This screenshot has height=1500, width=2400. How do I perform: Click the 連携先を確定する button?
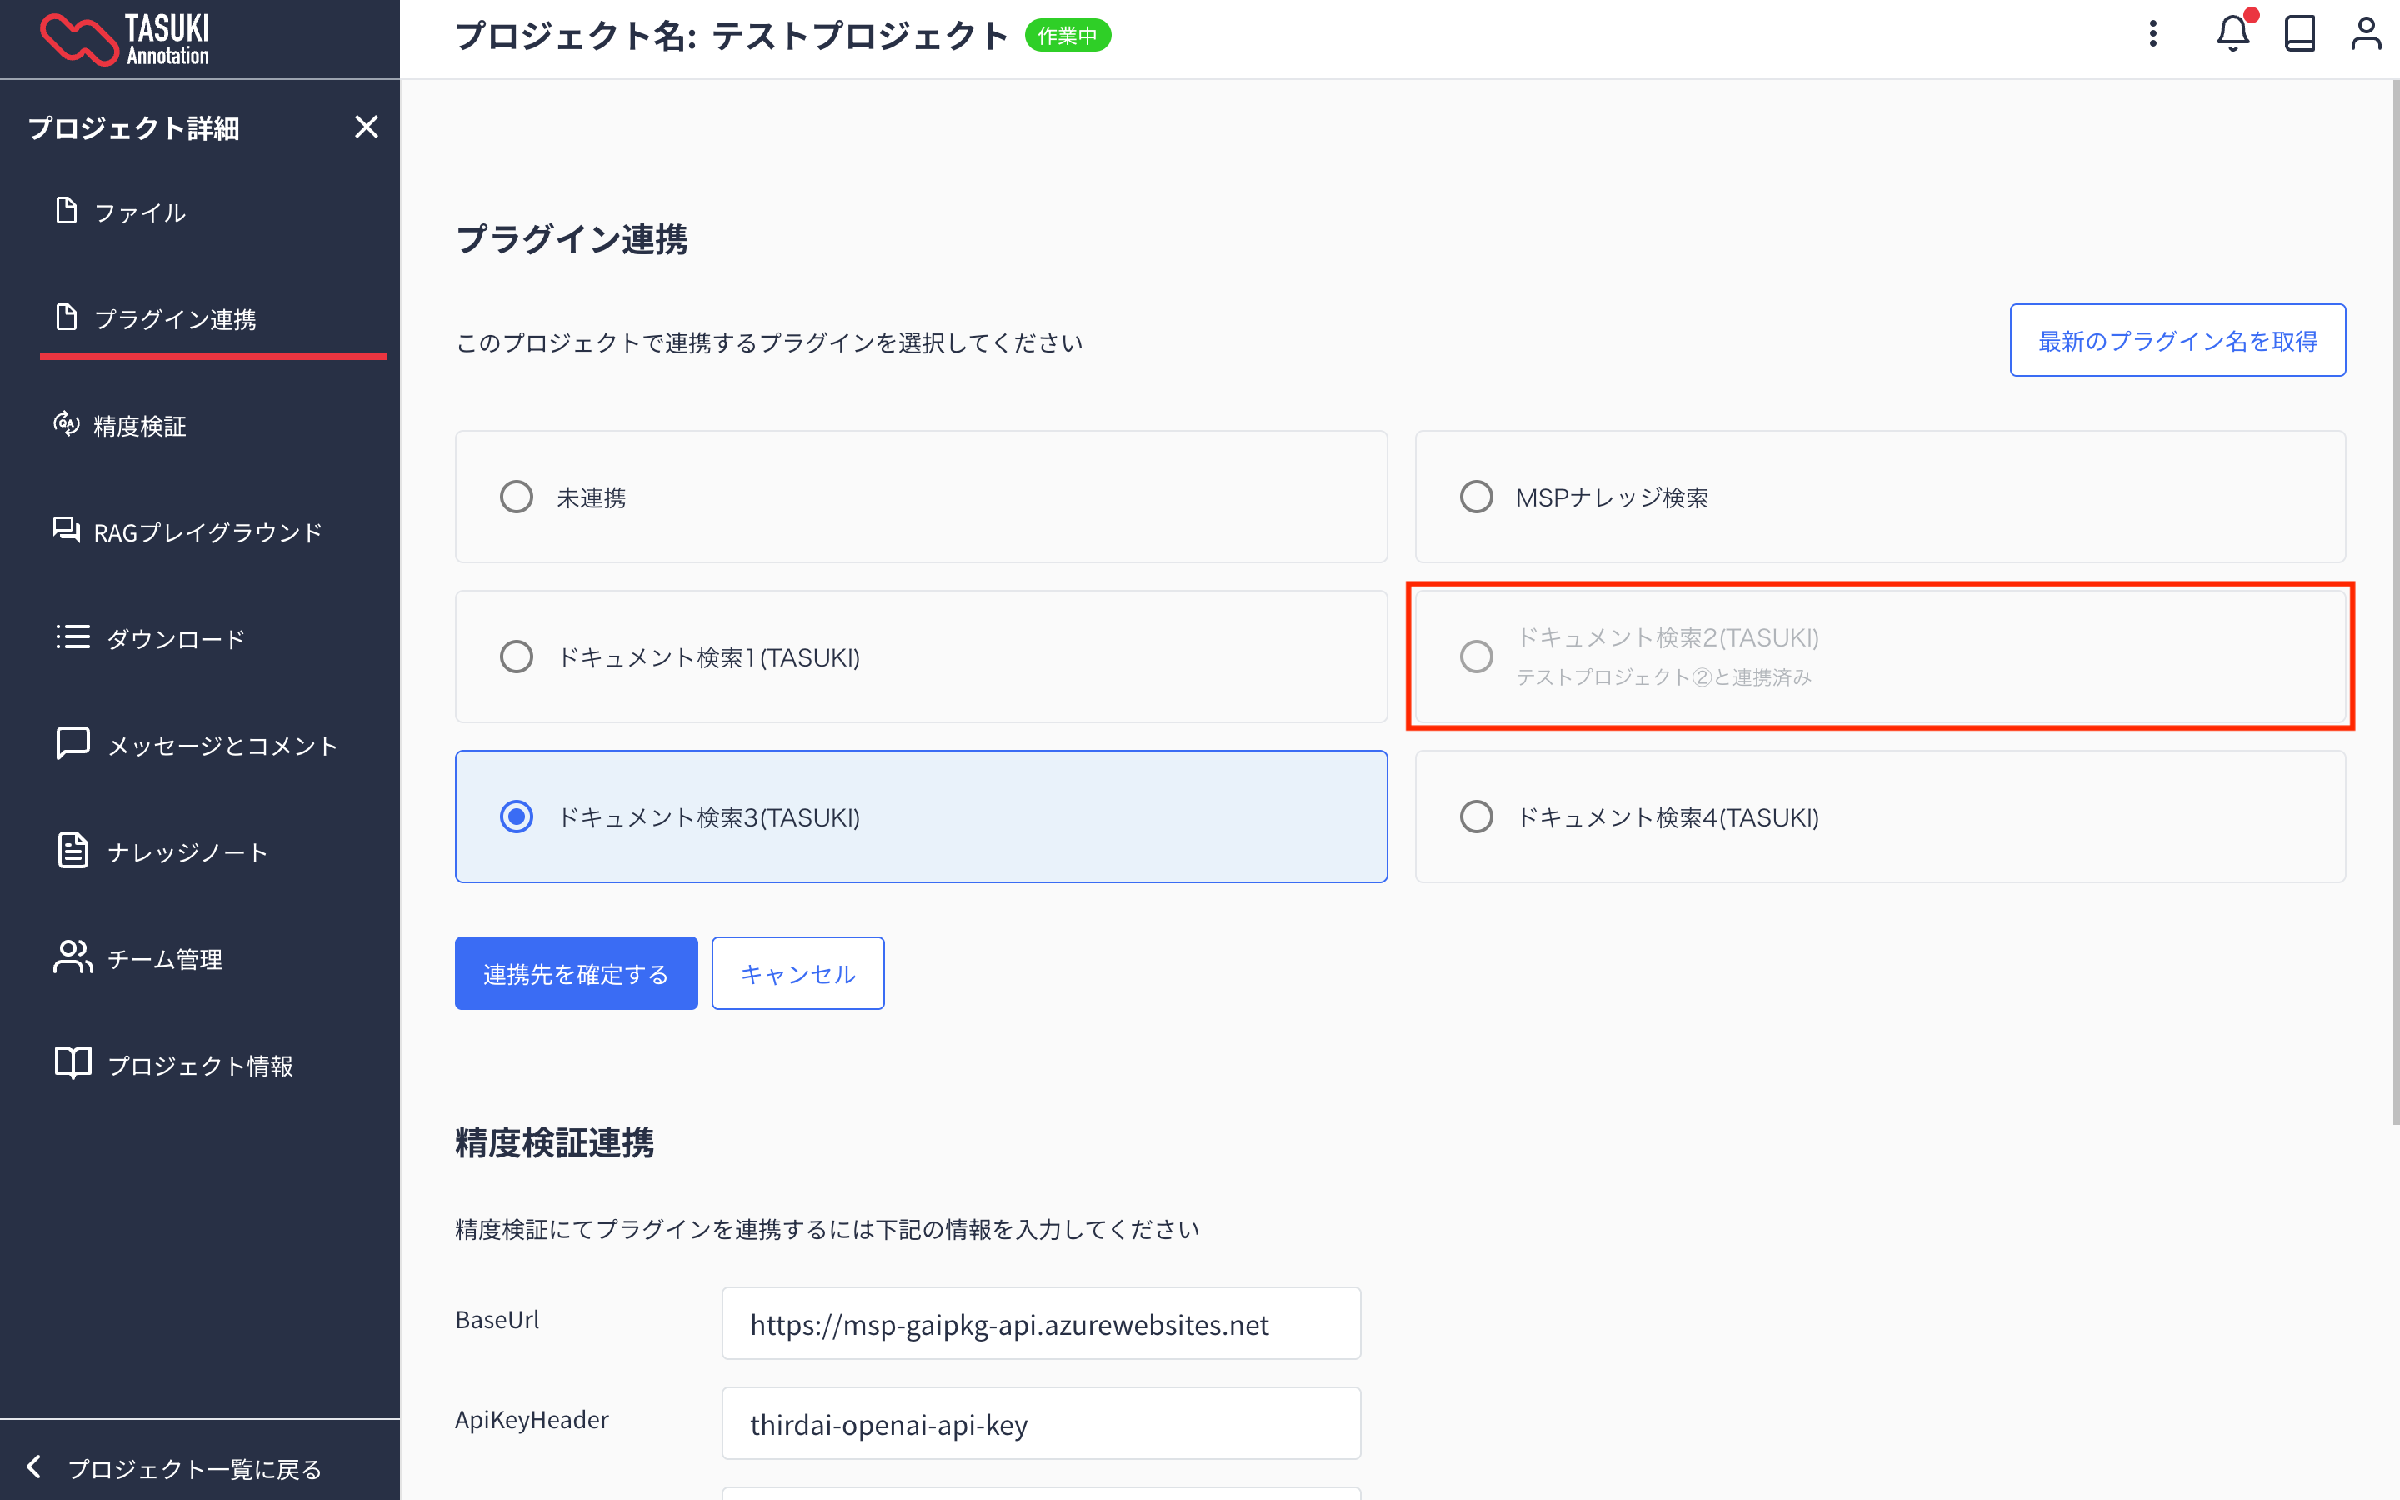(575, 973)
